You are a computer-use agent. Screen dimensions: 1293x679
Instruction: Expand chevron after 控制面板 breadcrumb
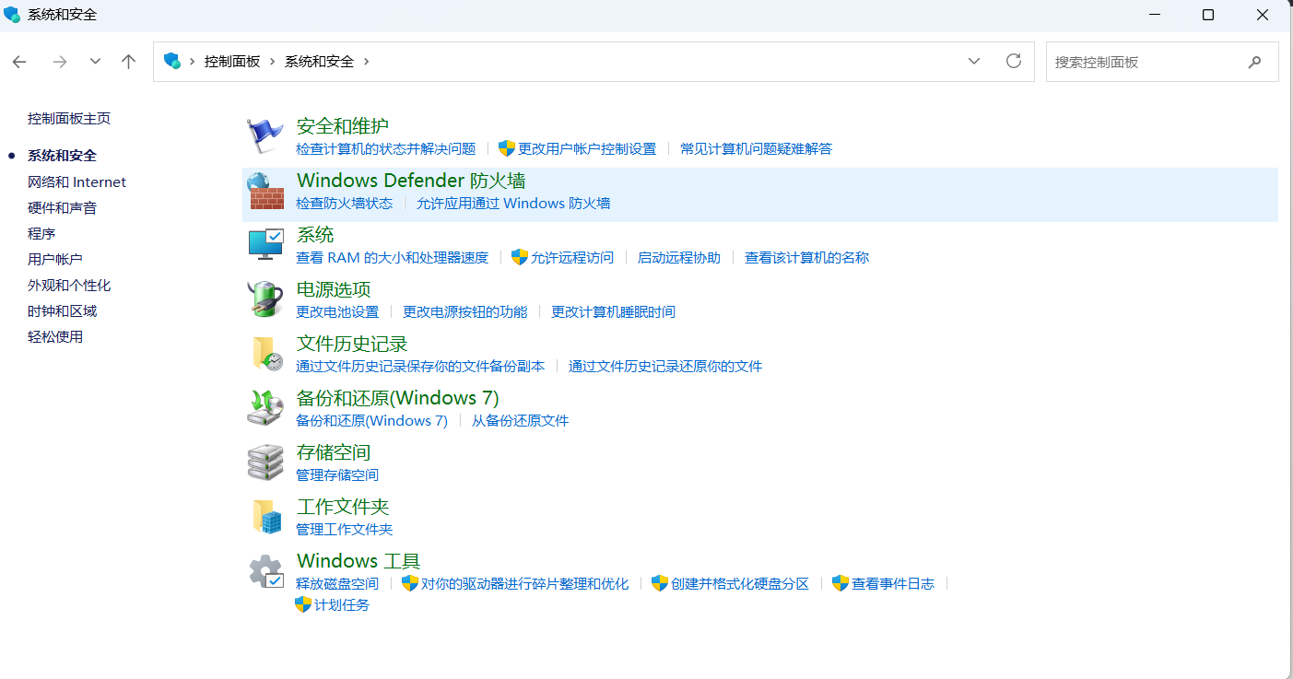[x=272, y=62]
